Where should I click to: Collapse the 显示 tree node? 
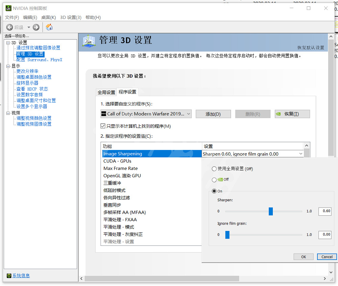[8, 66]
